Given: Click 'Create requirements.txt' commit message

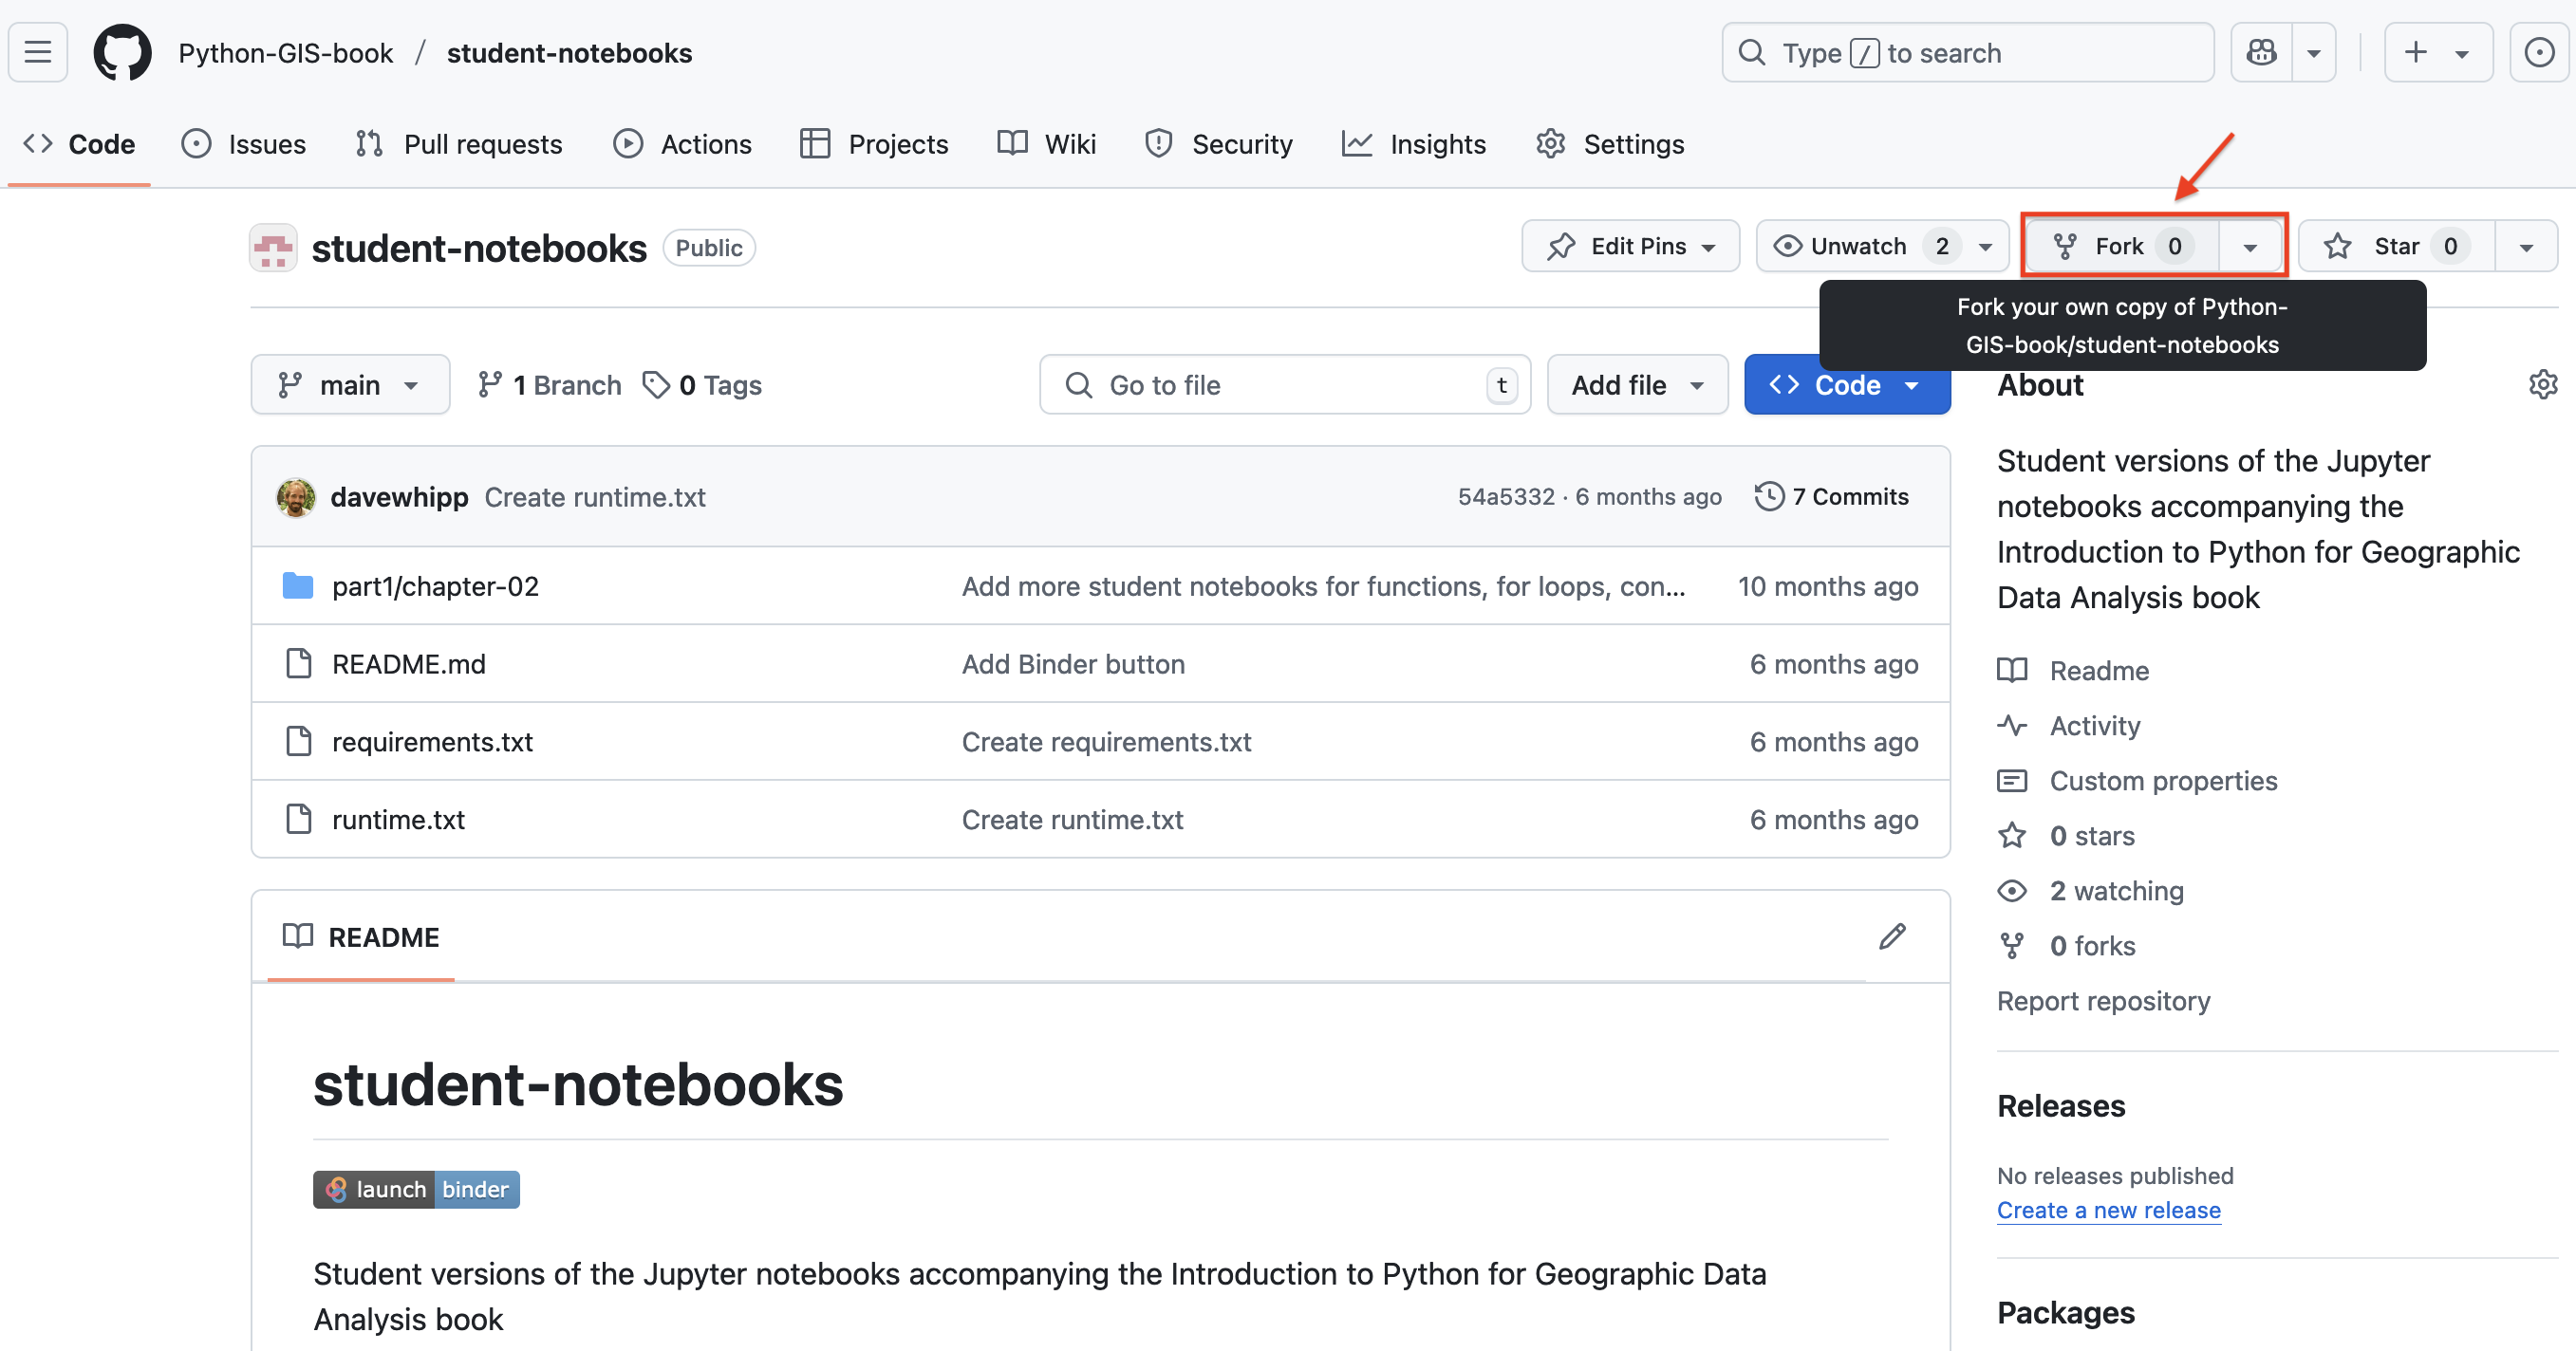Looking at the screenshot, I should 1106,742.
